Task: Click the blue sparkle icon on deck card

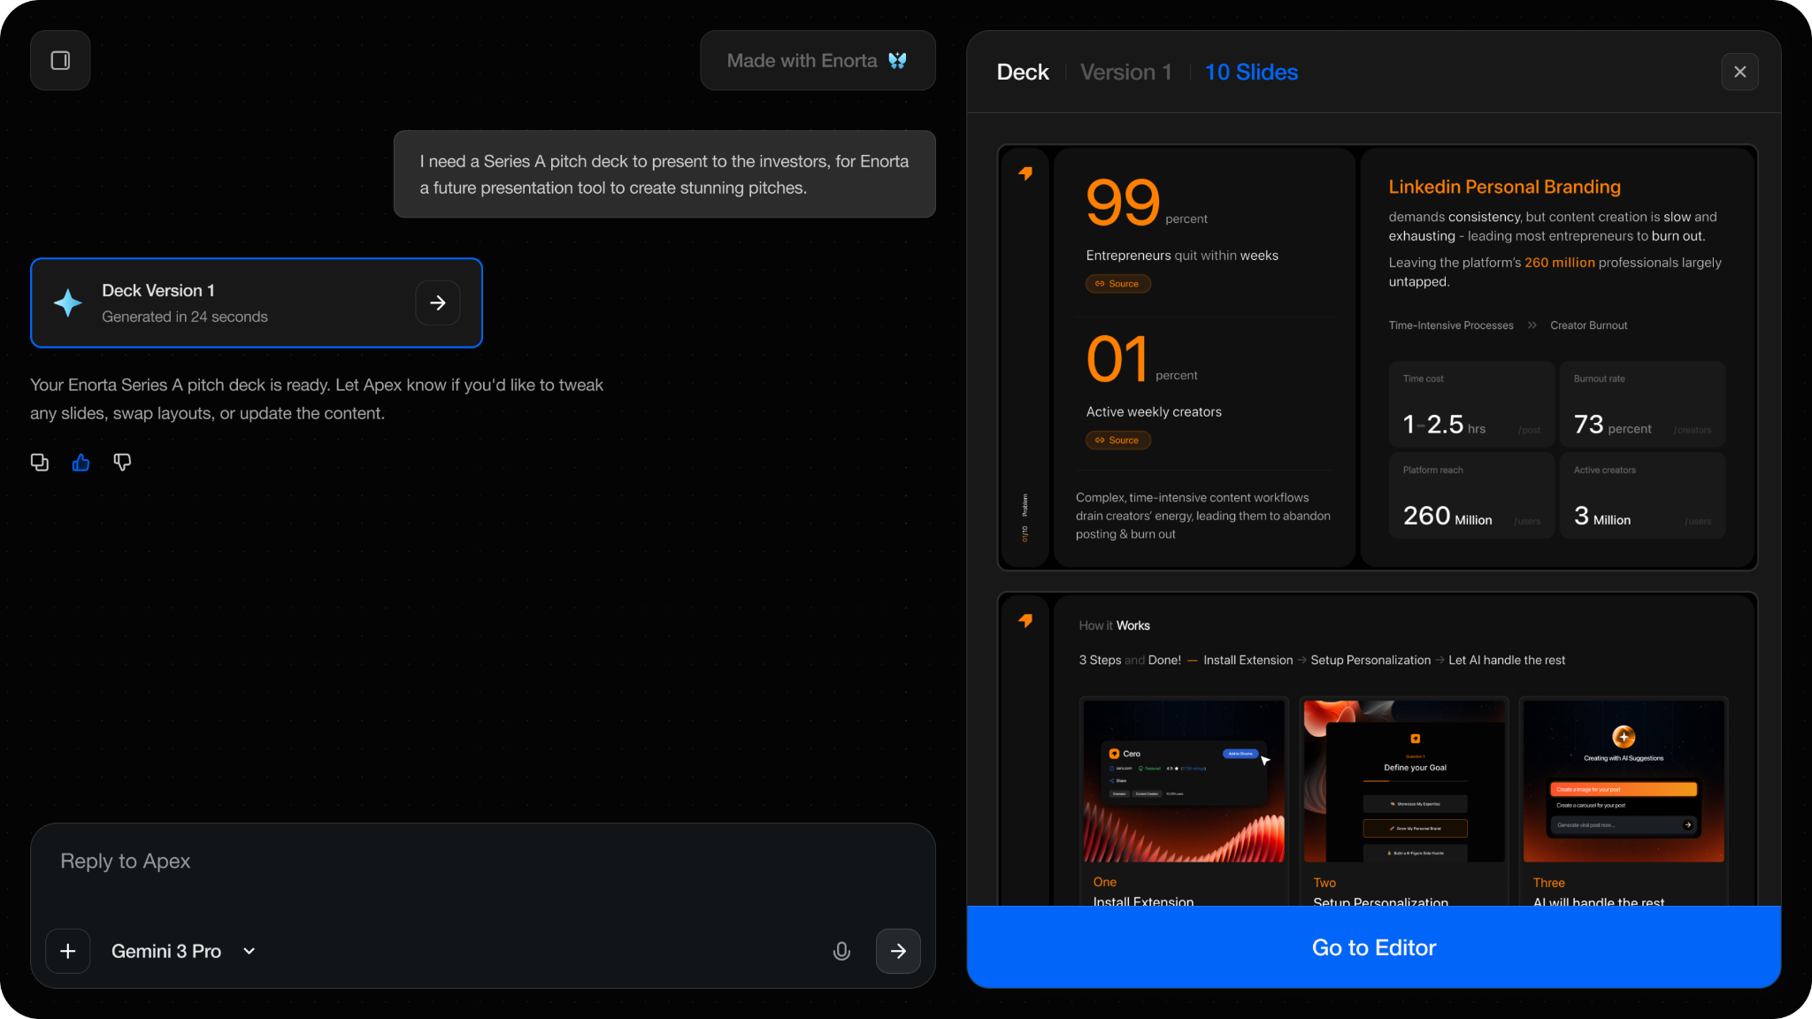Action: point(67,303)
